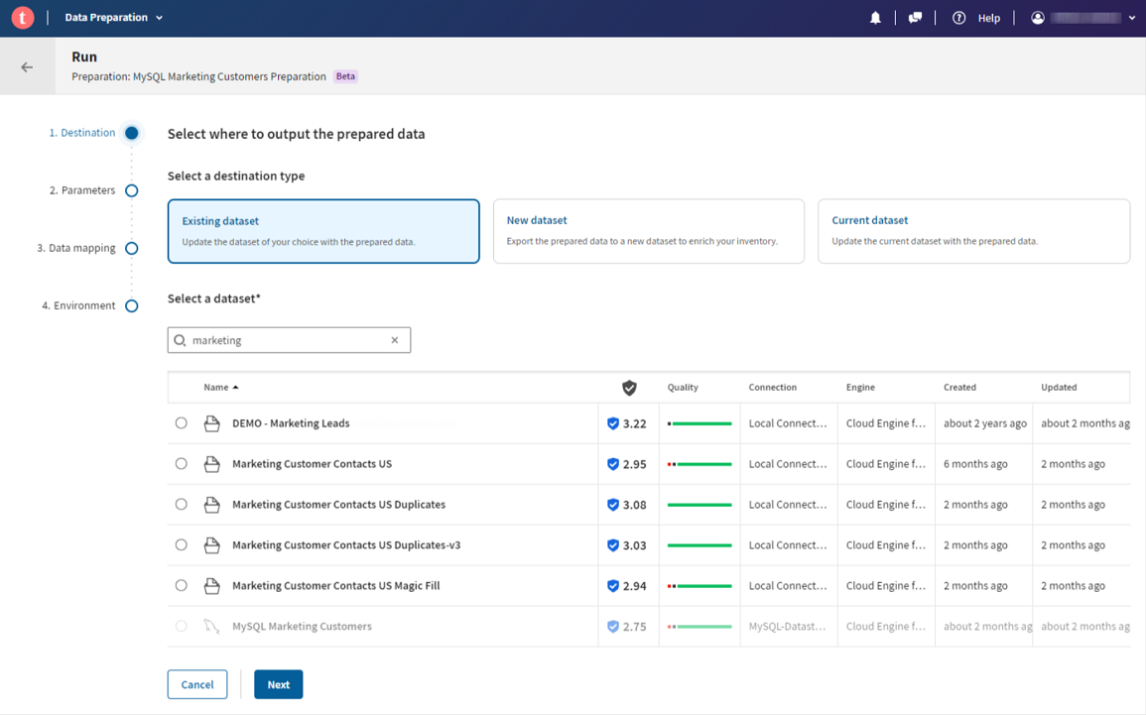This screenshot has width=1146, height=715.
Task: Click the Help question mark icon
Action: [958, 18]
